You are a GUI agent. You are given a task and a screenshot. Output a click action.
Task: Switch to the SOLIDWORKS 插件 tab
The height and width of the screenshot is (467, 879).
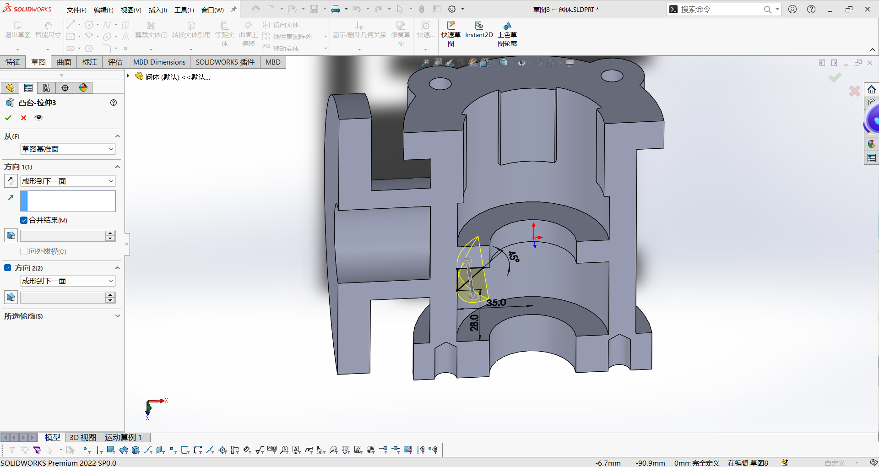click(x=225, y=62)
